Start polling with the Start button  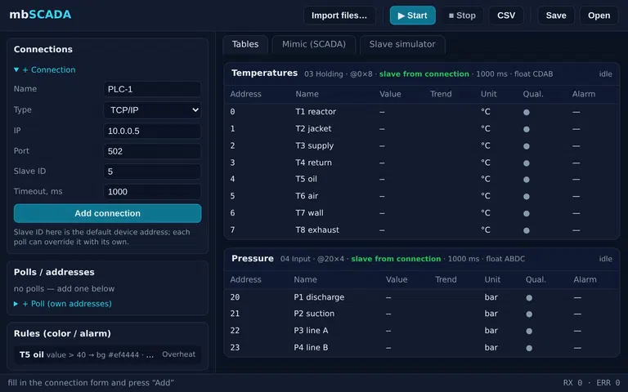click(412, 16)
